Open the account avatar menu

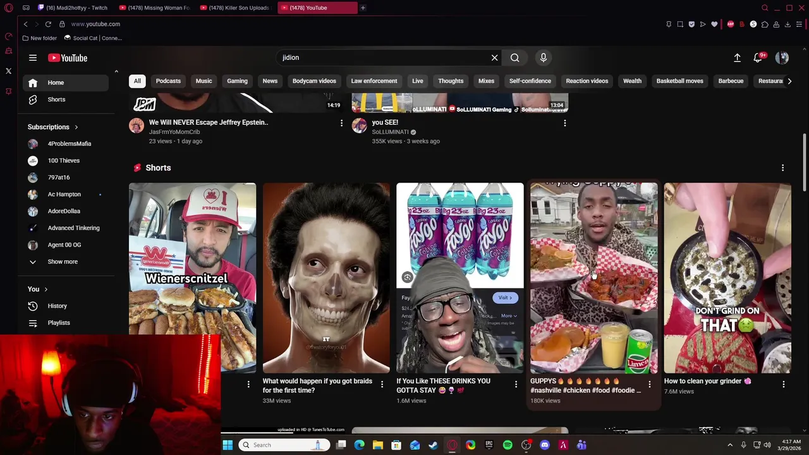pyautogui.click(x=782, y=58)
